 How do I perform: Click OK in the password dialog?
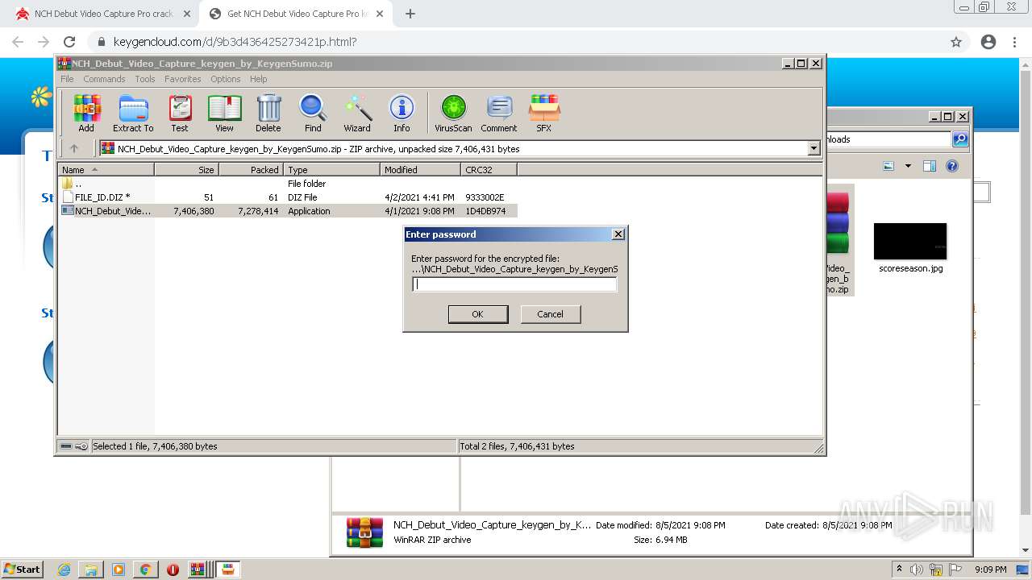click(x=478, y=314)
